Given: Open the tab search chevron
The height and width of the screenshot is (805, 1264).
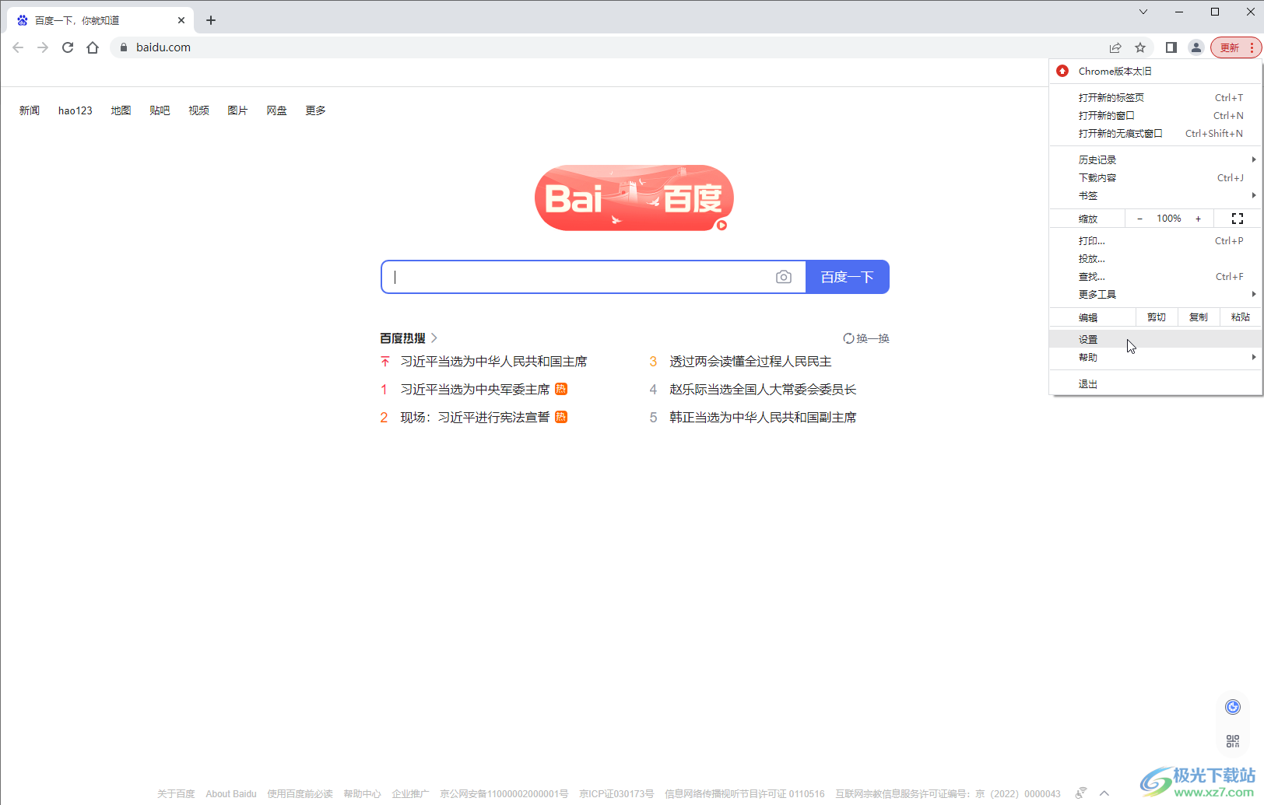Looking at the screenshot, I should 1143,12.
